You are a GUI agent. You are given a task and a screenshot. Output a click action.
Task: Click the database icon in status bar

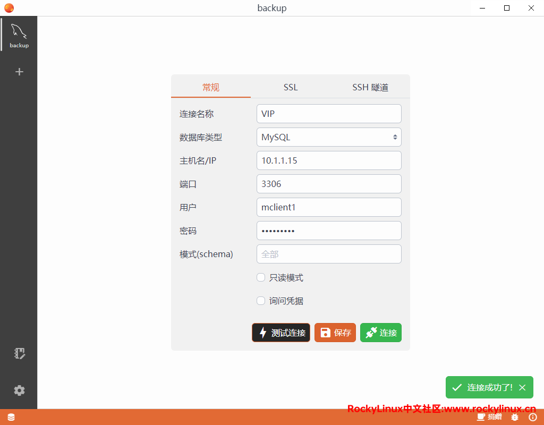pyautogui.click(x=11, y=418)
